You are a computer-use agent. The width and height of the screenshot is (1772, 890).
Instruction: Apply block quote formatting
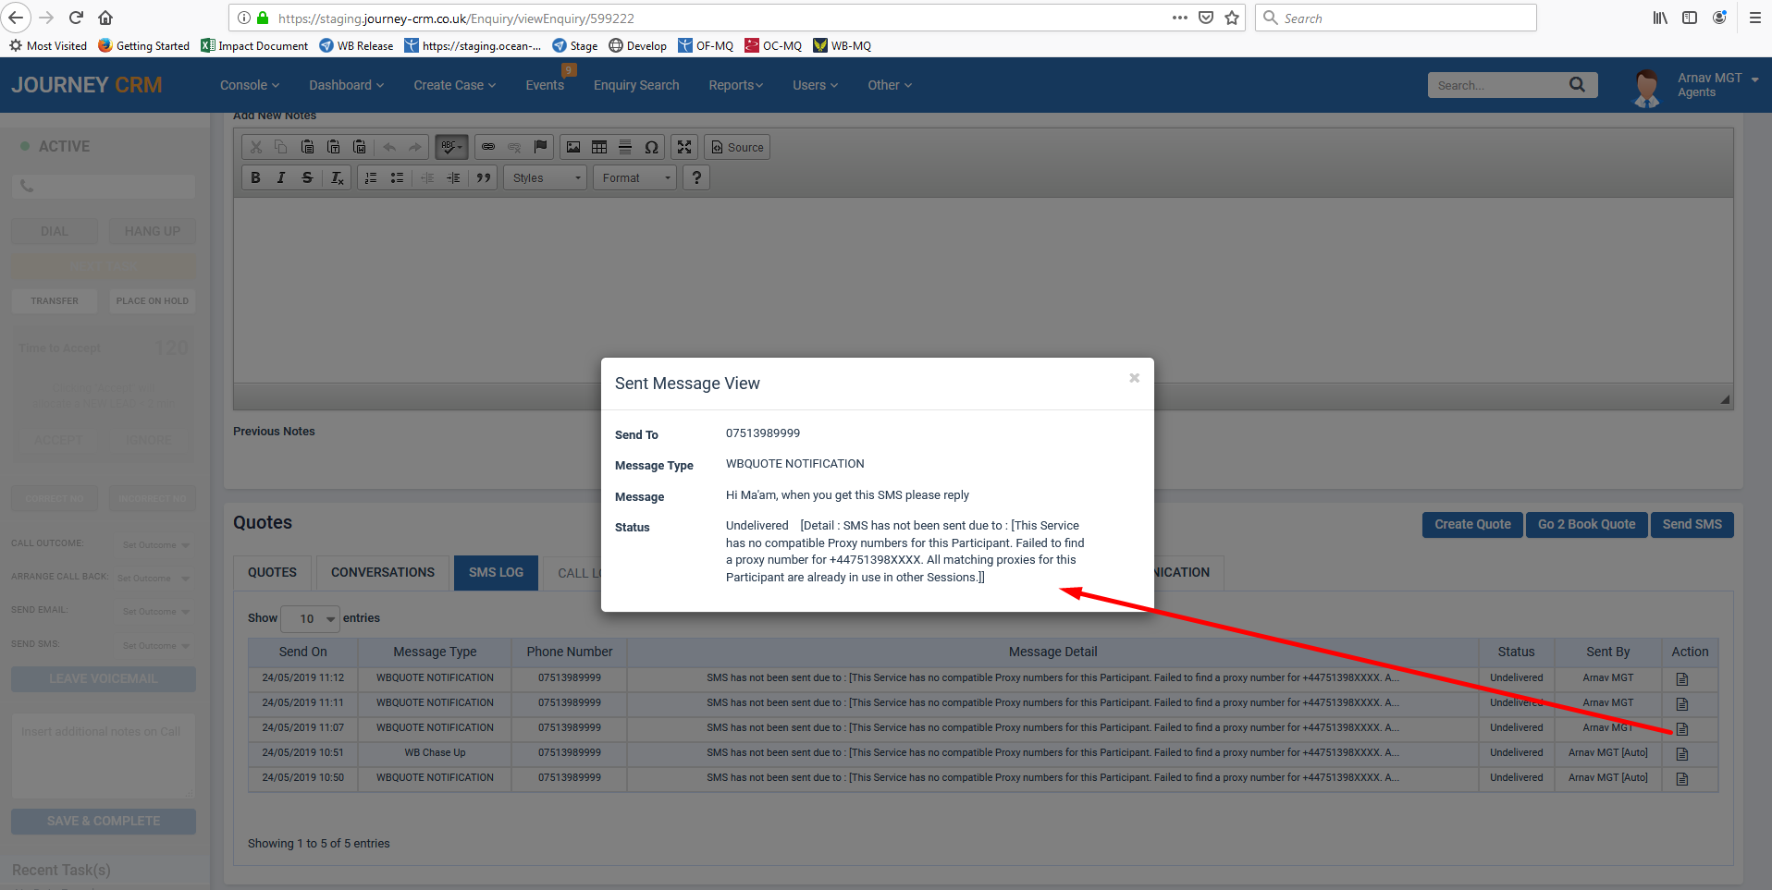pyautogui.click(x=483, y=177)
